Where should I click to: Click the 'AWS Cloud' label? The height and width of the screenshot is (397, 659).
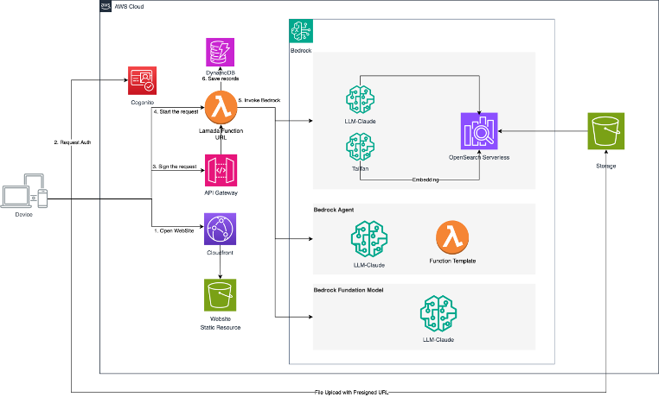[129, 6]
